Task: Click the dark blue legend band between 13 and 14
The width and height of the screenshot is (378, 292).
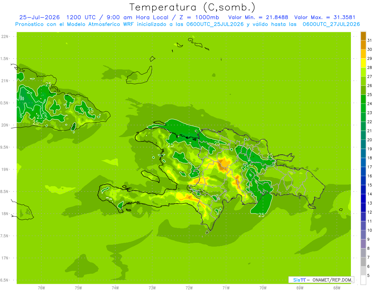Action: click(363, 198)
